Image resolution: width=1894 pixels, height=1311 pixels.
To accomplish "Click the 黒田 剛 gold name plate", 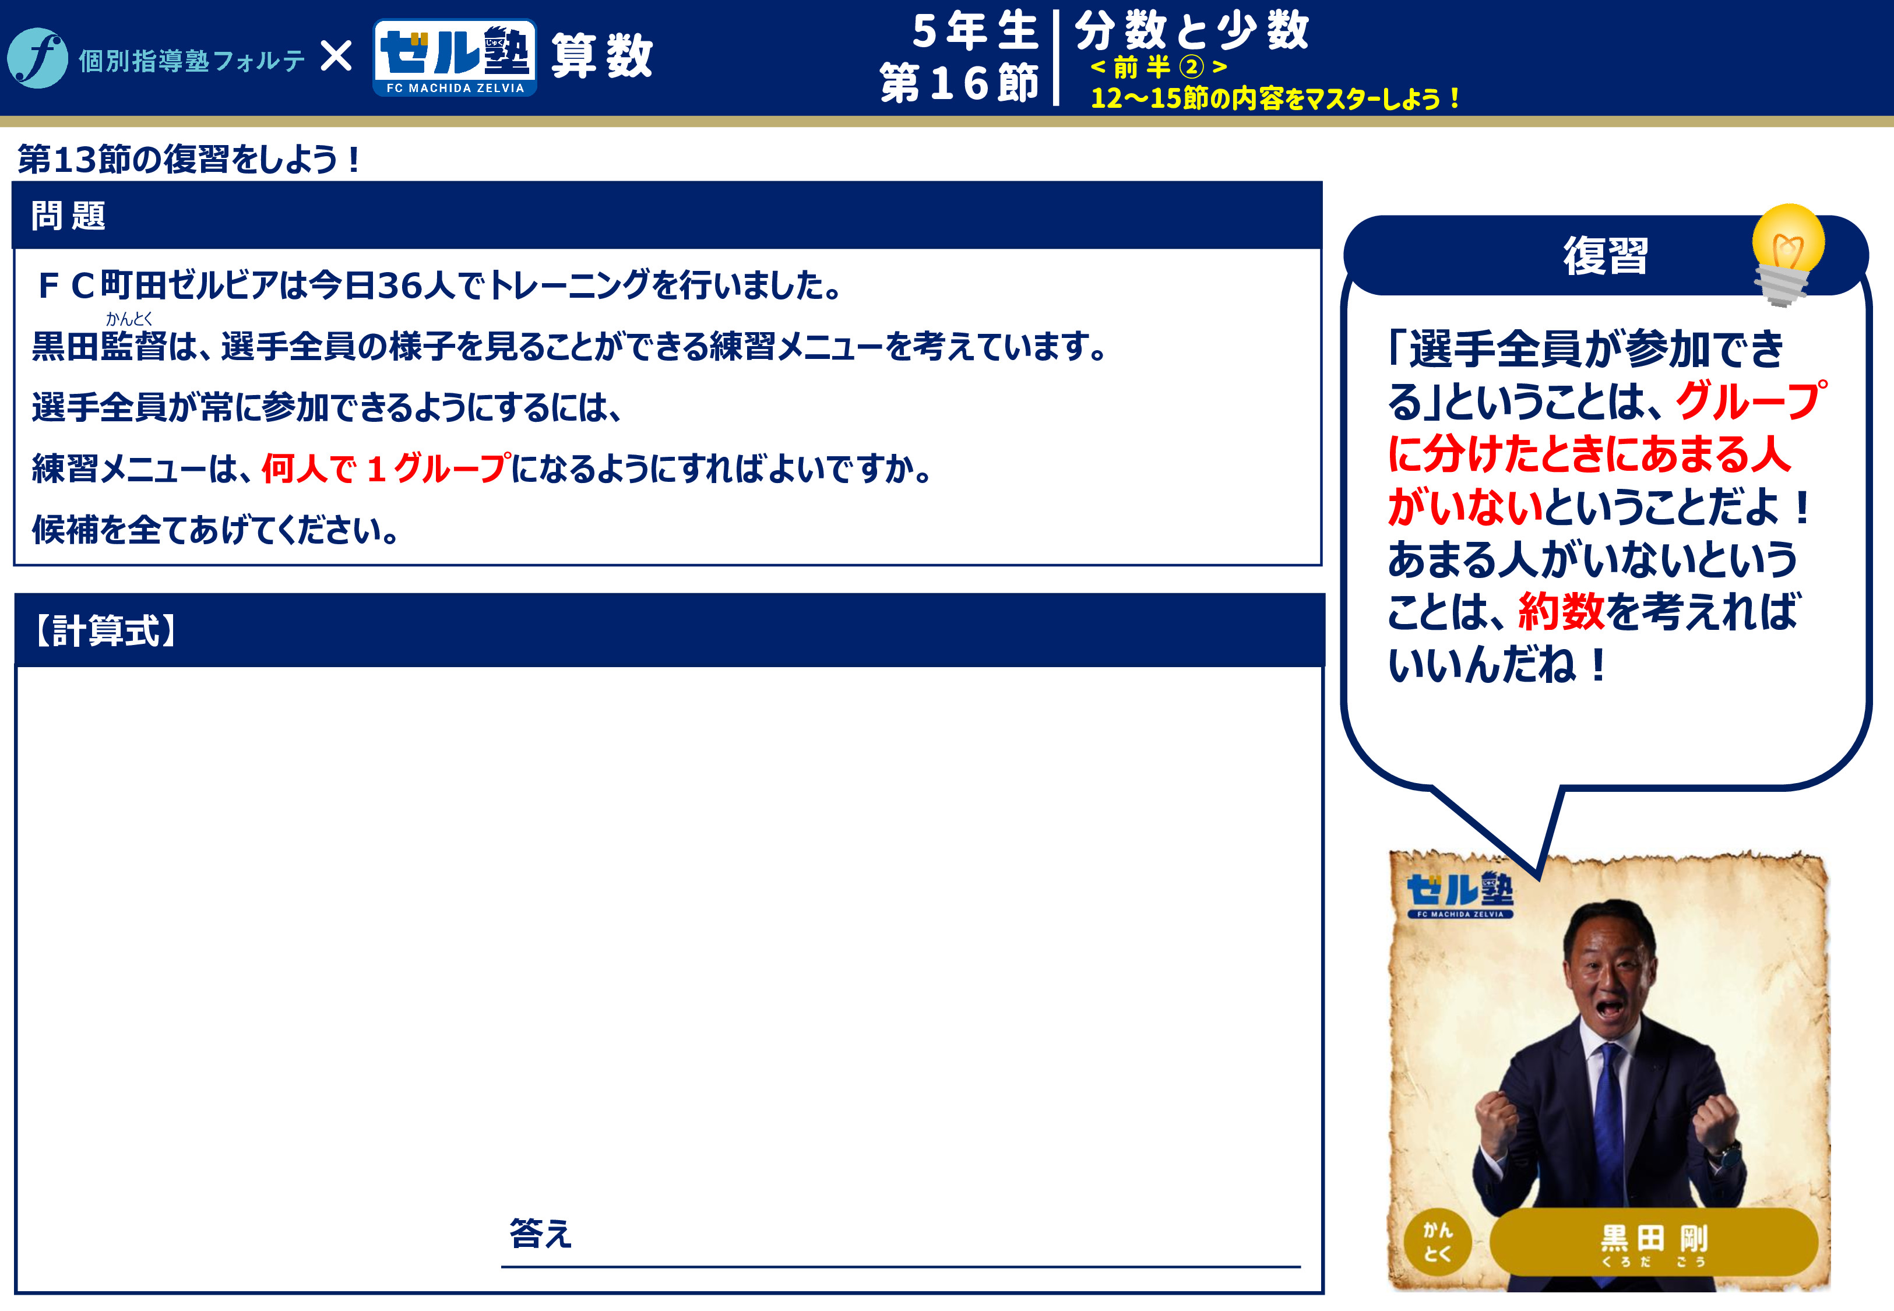I will (x=1653, y=1241).
